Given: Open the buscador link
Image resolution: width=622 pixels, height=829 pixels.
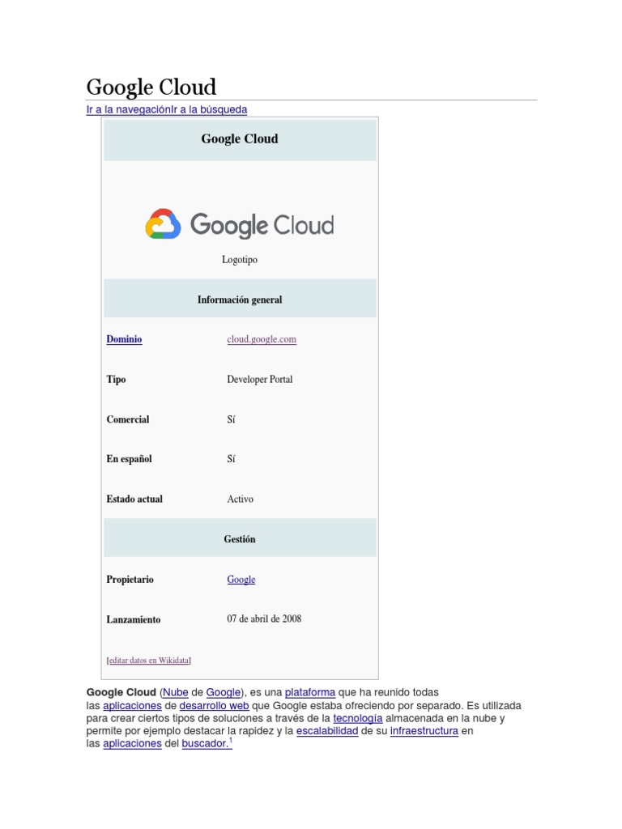Looking at the screenshot, I should [x=204, y=744].
